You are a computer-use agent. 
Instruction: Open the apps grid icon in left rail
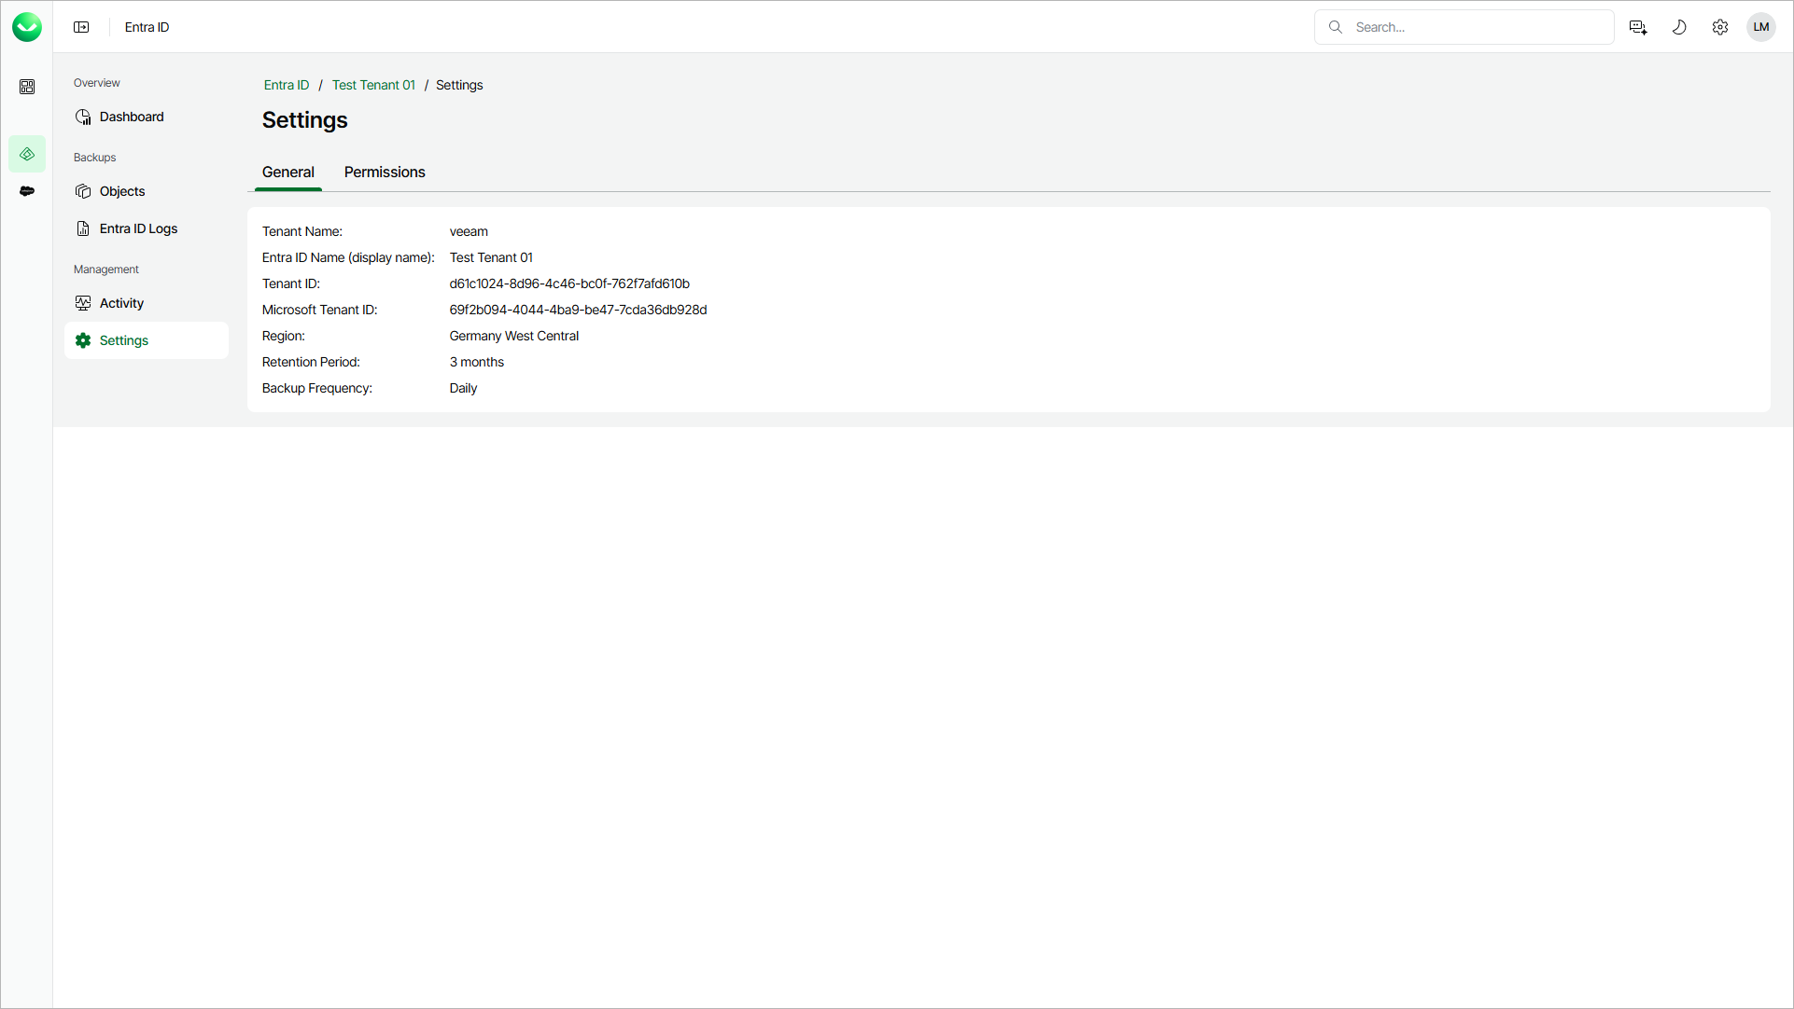(27, 87)
